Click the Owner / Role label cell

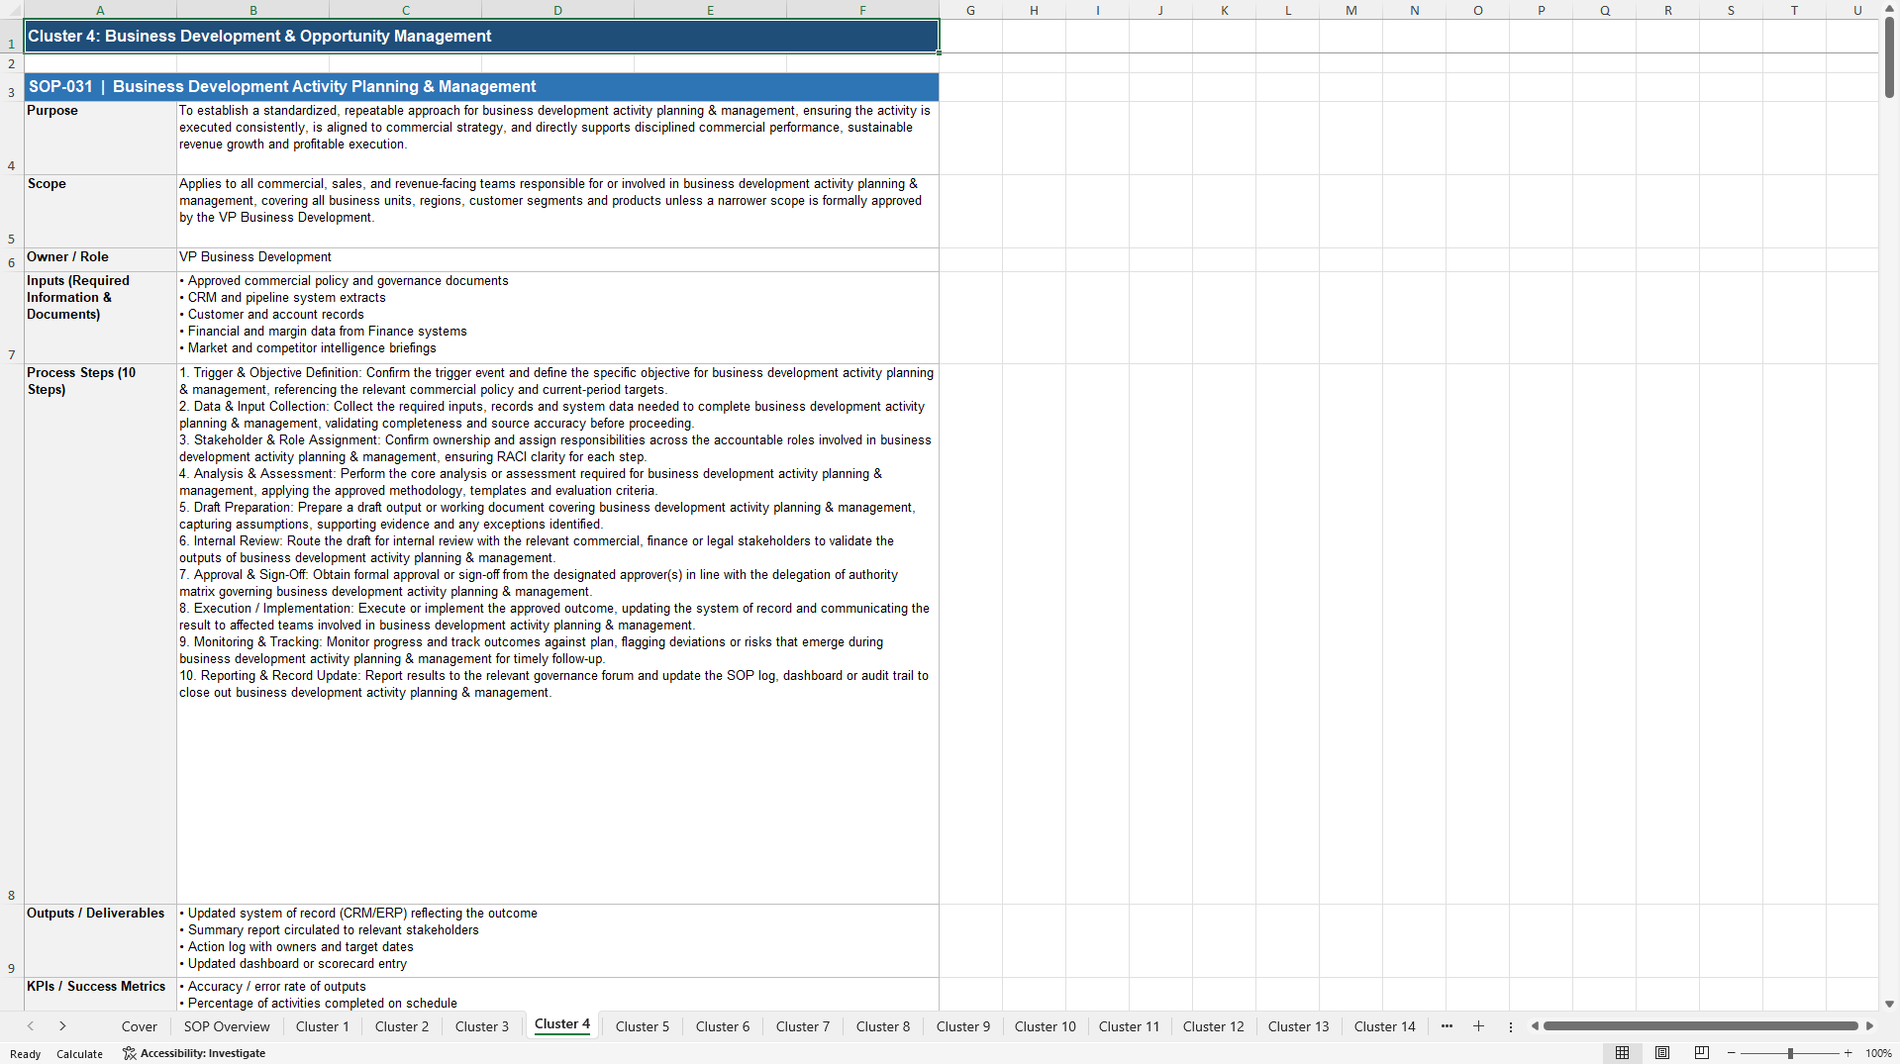[x=100, y=259]
